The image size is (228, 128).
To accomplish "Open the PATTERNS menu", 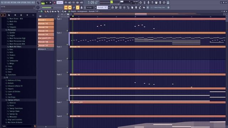I will 13,2.
